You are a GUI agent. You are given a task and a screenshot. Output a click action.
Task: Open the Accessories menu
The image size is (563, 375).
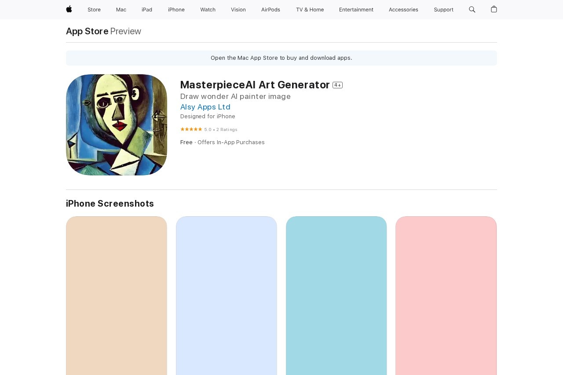[x=403, y=10]
